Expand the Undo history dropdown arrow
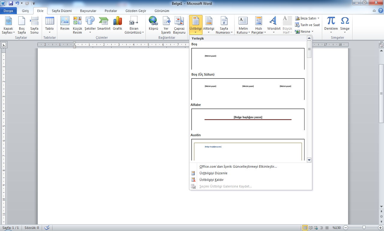This screenshot has width=384, height=231. point(22,3)
